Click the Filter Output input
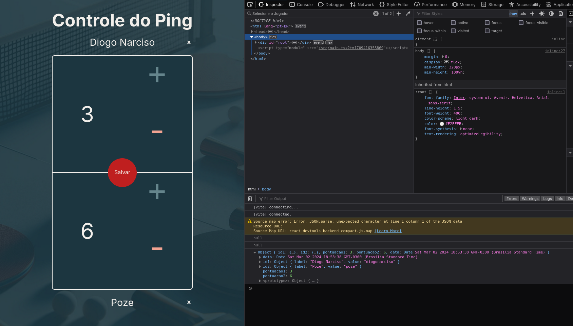 pyautogui.click(x=380, y=199)
